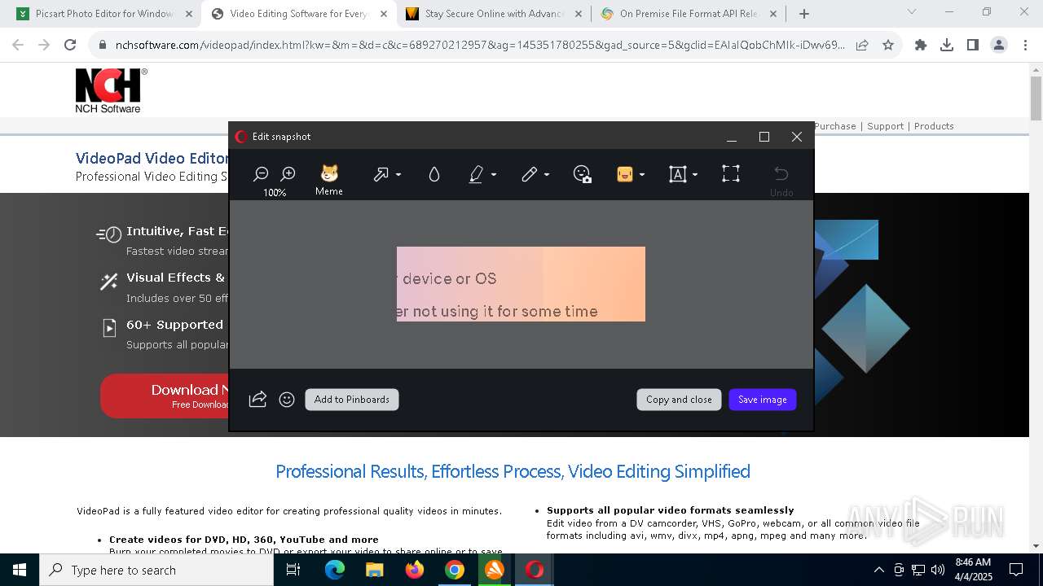Open the Windows Start menu
Viewport: 1043px width, 586px height.
point(20,570)
